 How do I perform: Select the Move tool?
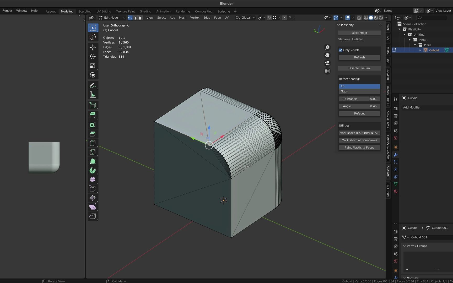point(93,47)
